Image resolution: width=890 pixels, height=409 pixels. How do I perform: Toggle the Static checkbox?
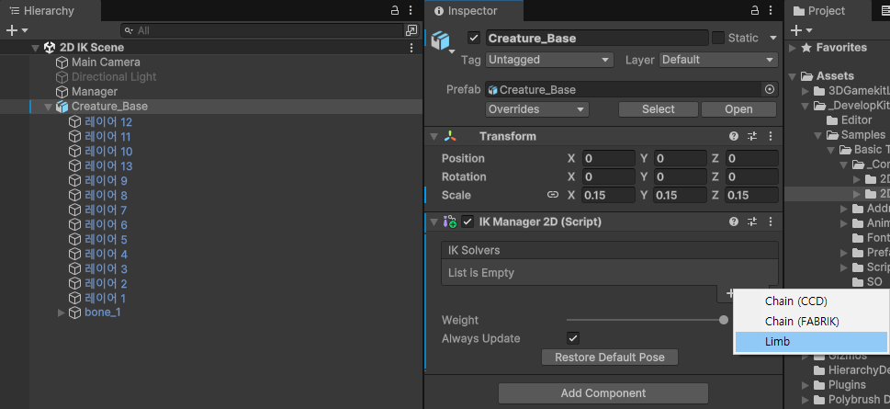pos(718,38)
